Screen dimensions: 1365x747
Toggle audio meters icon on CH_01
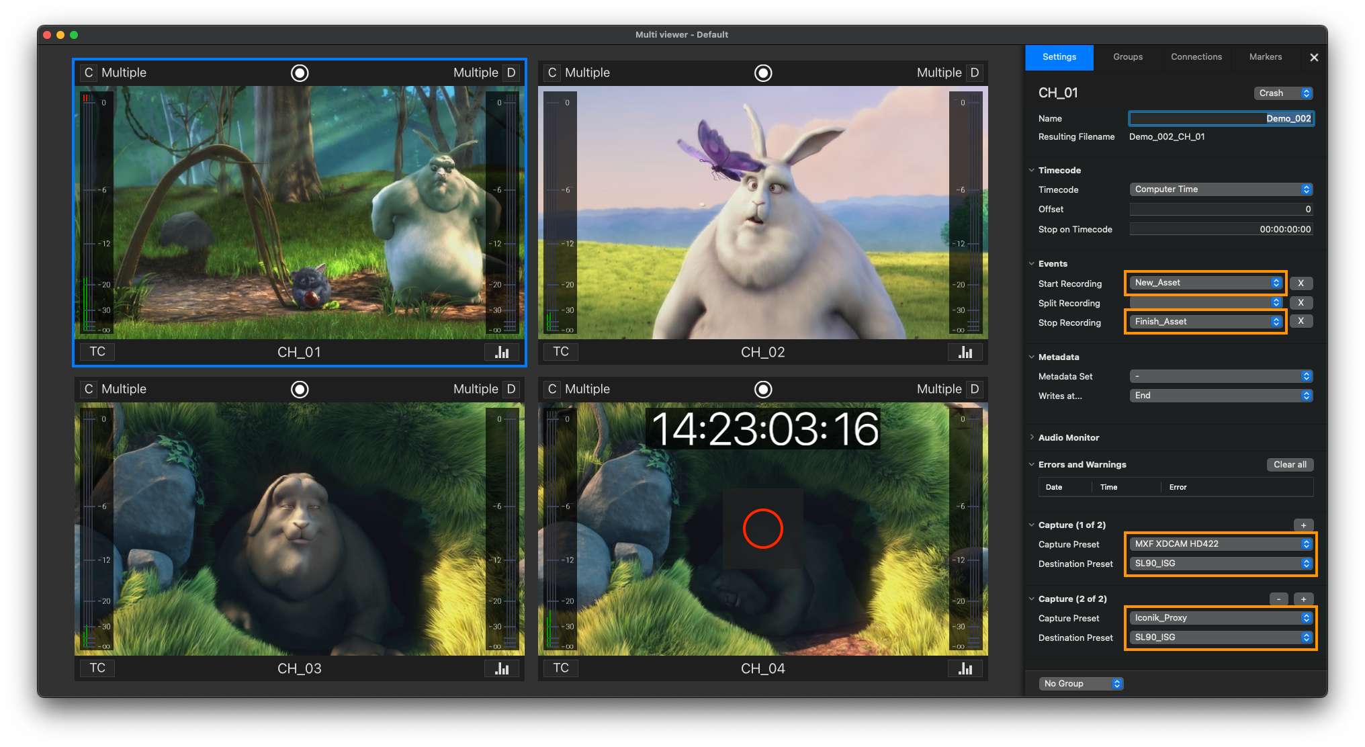pyautogui.click(x=502, y=351)
